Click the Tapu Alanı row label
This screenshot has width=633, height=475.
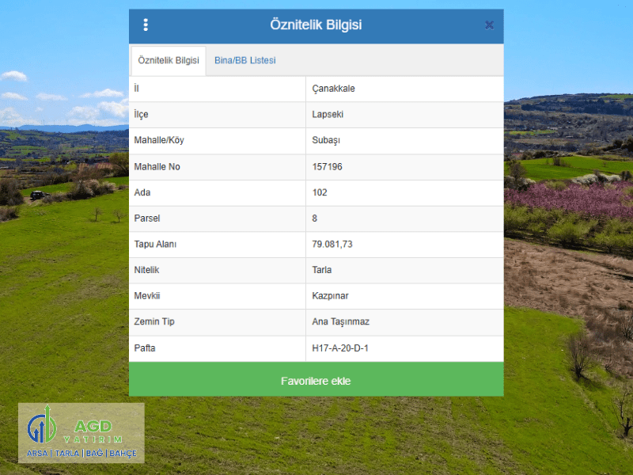pos(155,244)
